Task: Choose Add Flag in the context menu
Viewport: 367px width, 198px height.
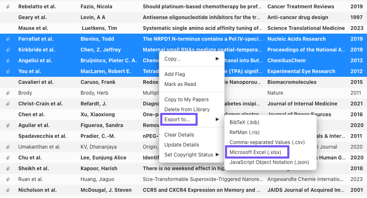Action: tap(175, 74)
